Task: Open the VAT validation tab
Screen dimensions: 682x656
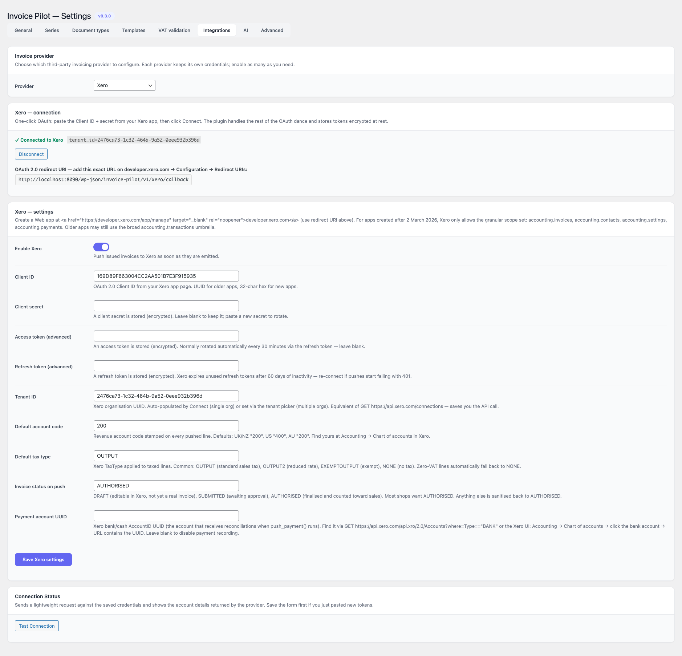Action: (x=174, y=31)
